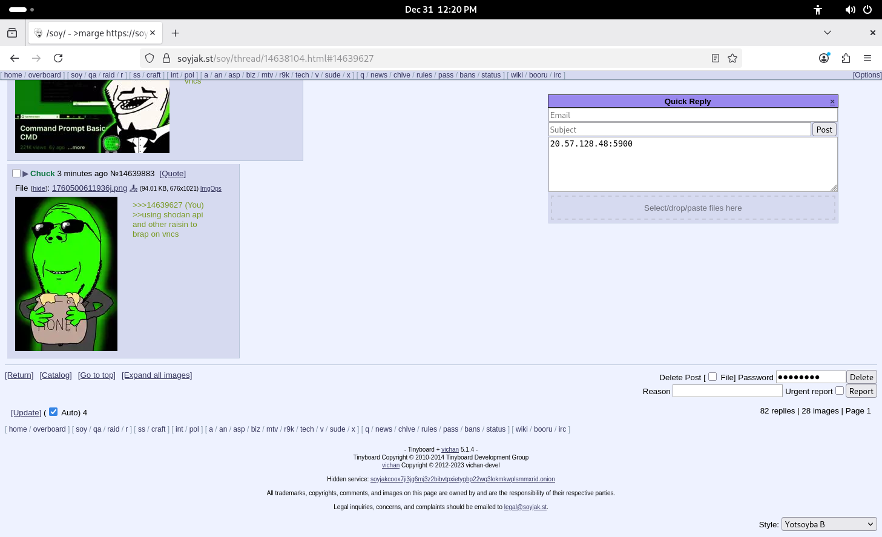This screenshot has height=537, width=882.
Task: Tick the File-only delete checkbox
Action: pos(713,377)
